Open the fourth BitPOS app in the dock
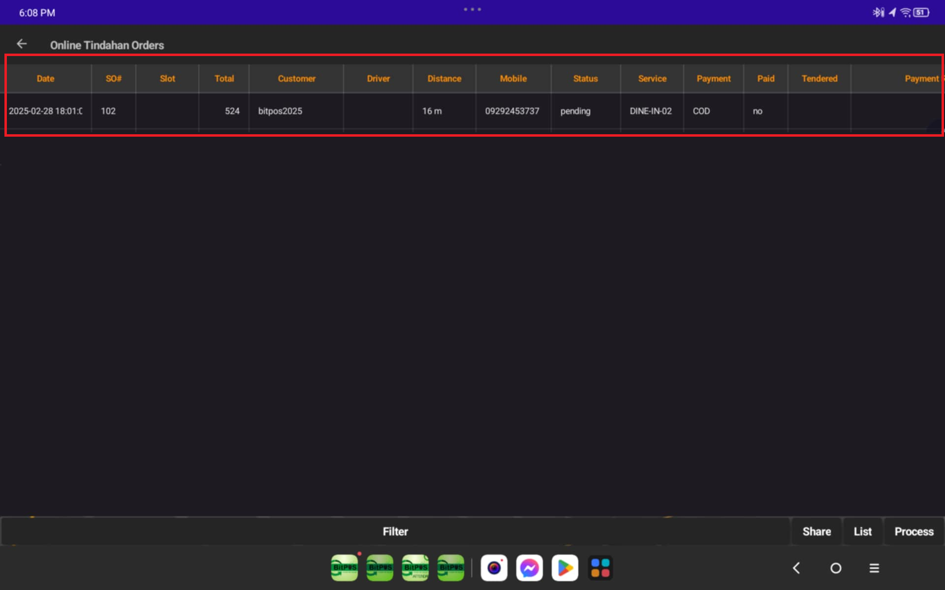This screenshot has height=590, width=945. (x=451, y=568)
